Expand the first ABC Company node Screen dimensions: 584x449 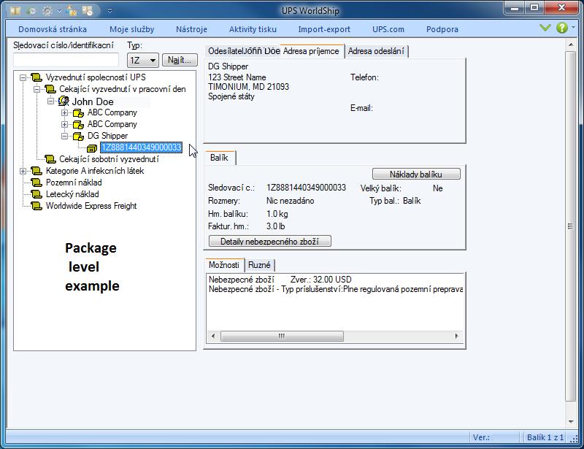click(x=64, y=112)
